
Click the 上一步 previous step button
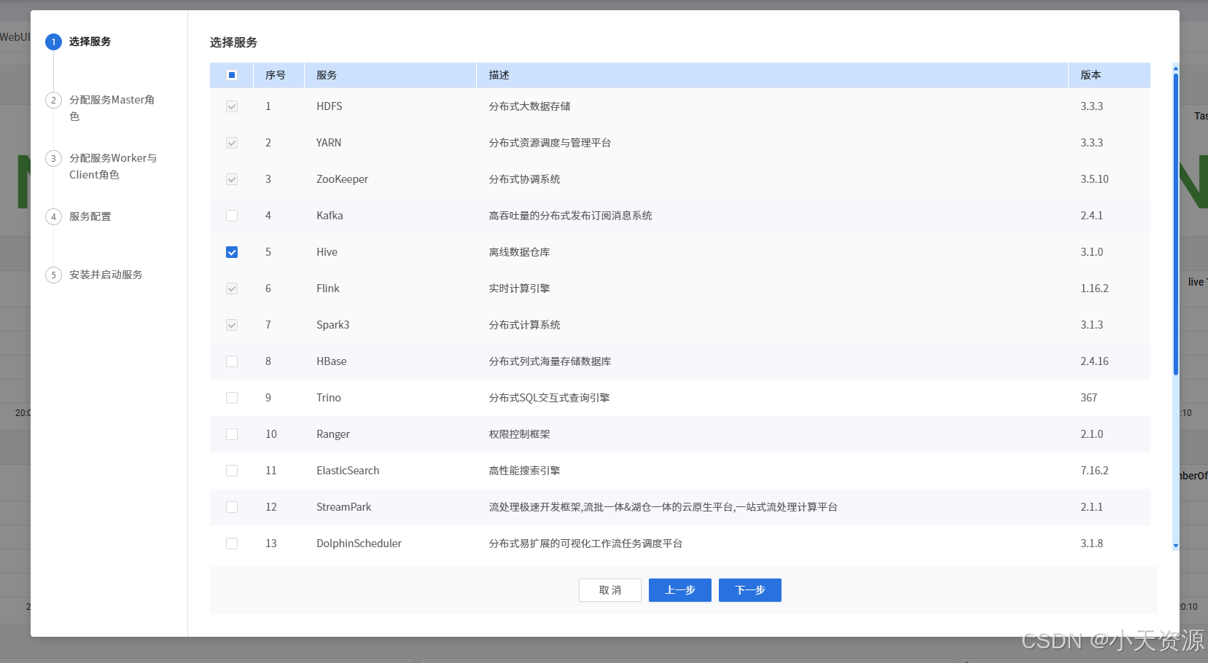pyautogui.click(x=680, y=590)
